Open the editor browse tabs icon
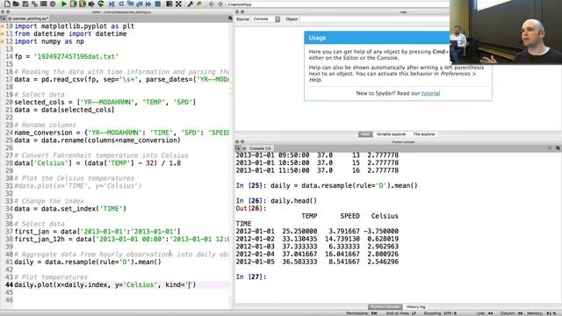 click(x=3, y=18)
